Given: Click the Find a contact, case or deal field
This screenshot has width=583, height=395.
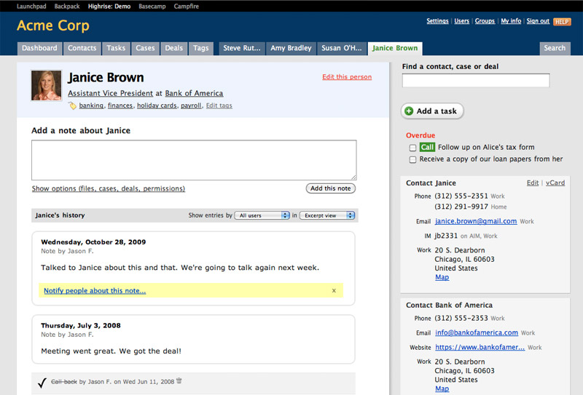Looking at the screenshot, I should [476, 81].
